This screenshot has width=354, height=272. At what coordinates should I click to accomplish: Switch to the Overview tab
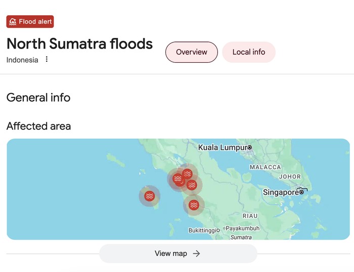192,52
